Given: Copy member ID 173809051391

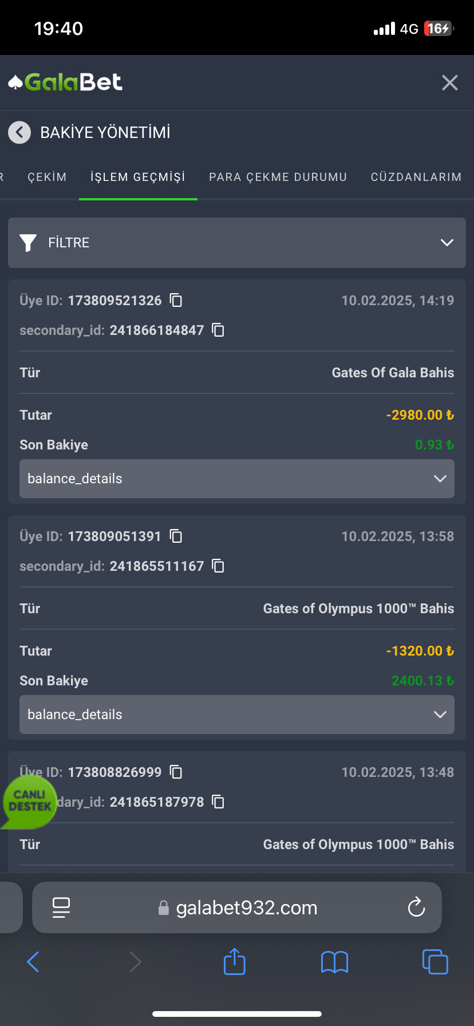Looking at the screenshot, I should click(x=176, y=536).
